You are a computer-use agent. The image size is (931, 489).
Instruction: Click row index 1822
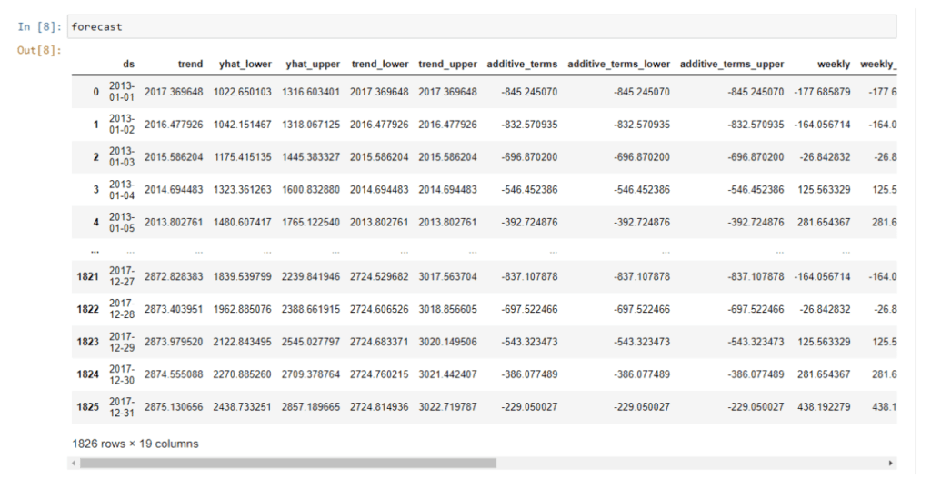click(x=88, y=309)
